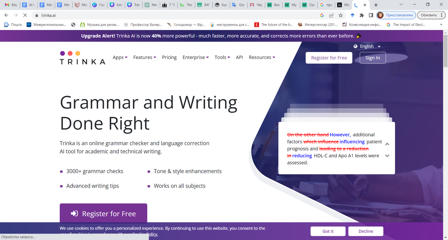
Task: Expand the Tools menu
Action: point(222,57)
